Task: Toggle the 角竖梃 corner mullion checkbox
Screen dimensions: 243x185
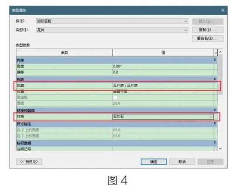Action: click(x=115, y=97)
